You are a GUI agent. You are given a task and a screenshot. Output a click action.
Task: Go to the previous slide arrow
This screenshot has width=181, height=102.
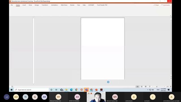click(171, 77)
